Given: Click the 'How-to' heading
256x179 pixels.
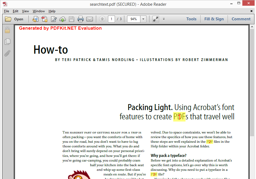Looking at the screenshot, I should point(51,50).
